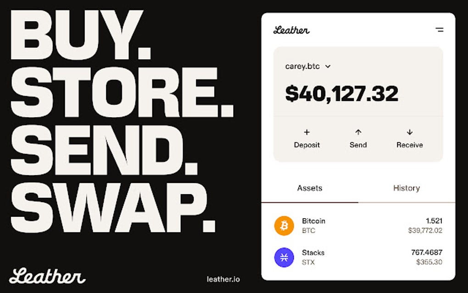This screenshot has width=468, height=293.
Task: Click the orange Bitcoin icon
Action: pos(284,226)
